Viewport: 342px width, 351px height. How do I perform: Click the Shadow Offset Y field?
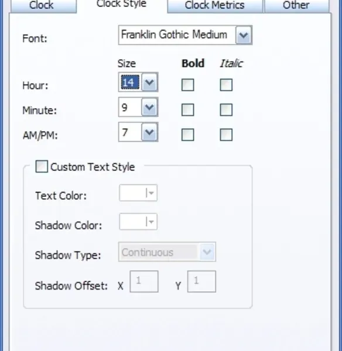(201, 281)
